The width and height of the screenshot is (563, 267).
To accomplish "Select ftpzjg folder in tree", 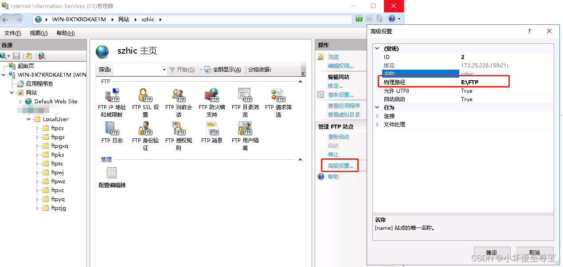I will tap(58, 208).
